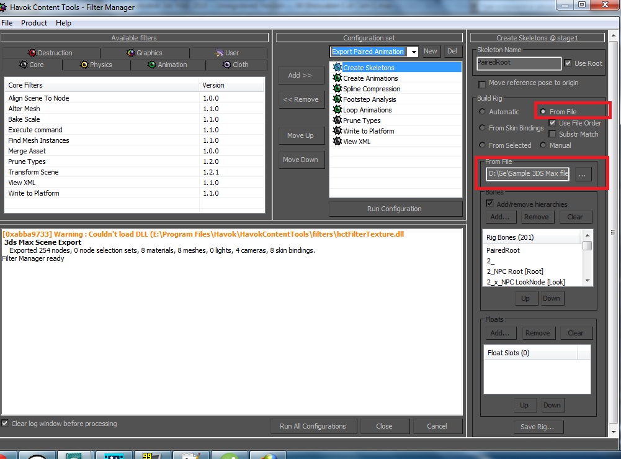Click the Bones Add... button

coord(500,217)
